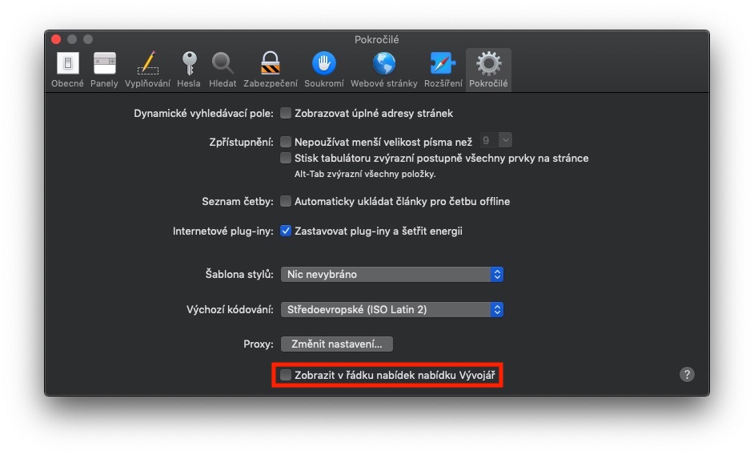
Task: Select the Pokročilé gear icon pane
Action: tap(488, 70)
